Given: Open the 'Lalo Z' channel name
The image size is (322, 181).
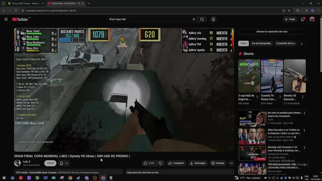Looking at the screenshot, I should tap(27, 162).
